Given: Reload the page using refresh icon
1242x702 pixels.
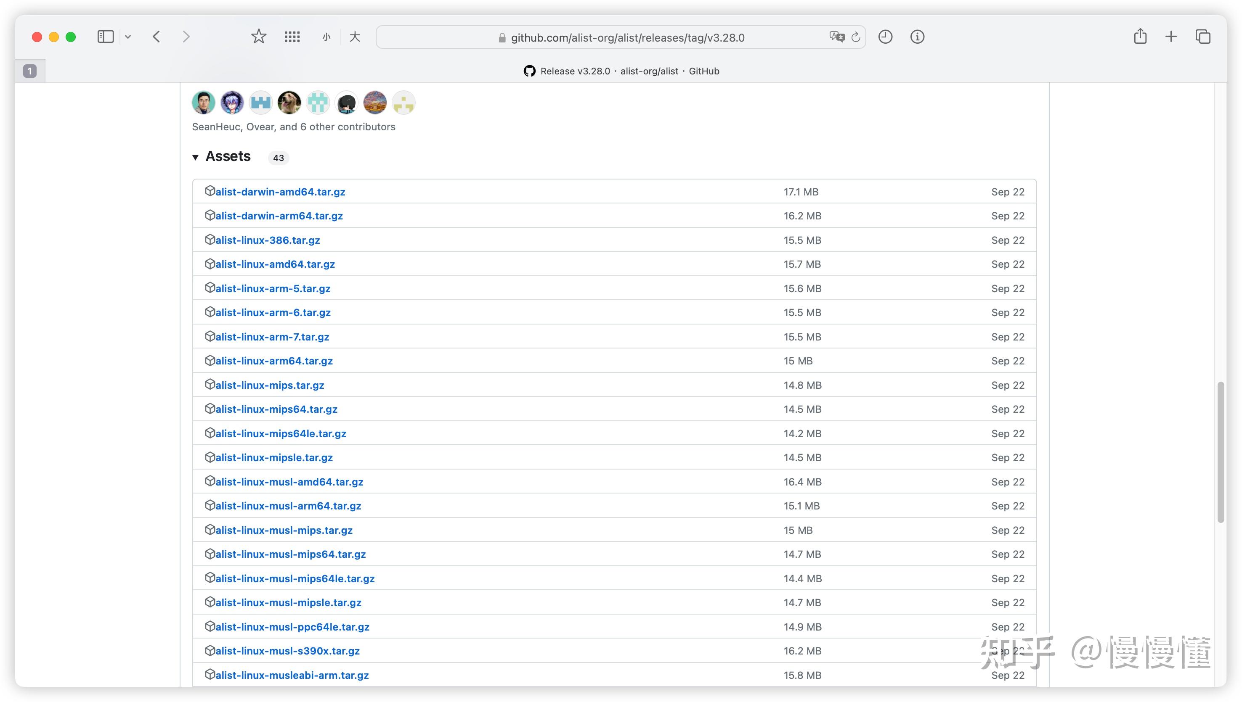Looking at the screenshot, I should (855, 37).
